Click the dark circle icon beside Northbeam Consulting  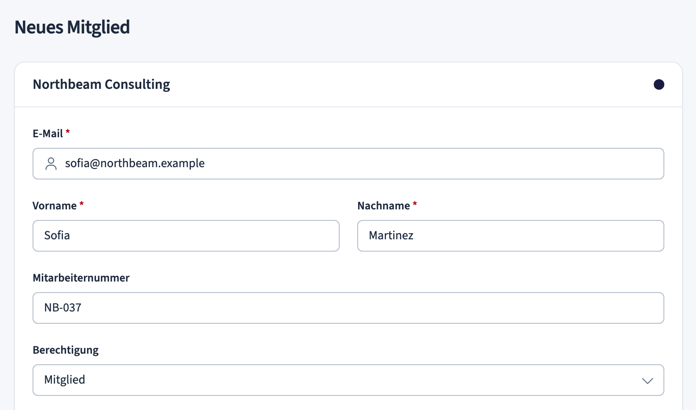[x=659, y=84]
